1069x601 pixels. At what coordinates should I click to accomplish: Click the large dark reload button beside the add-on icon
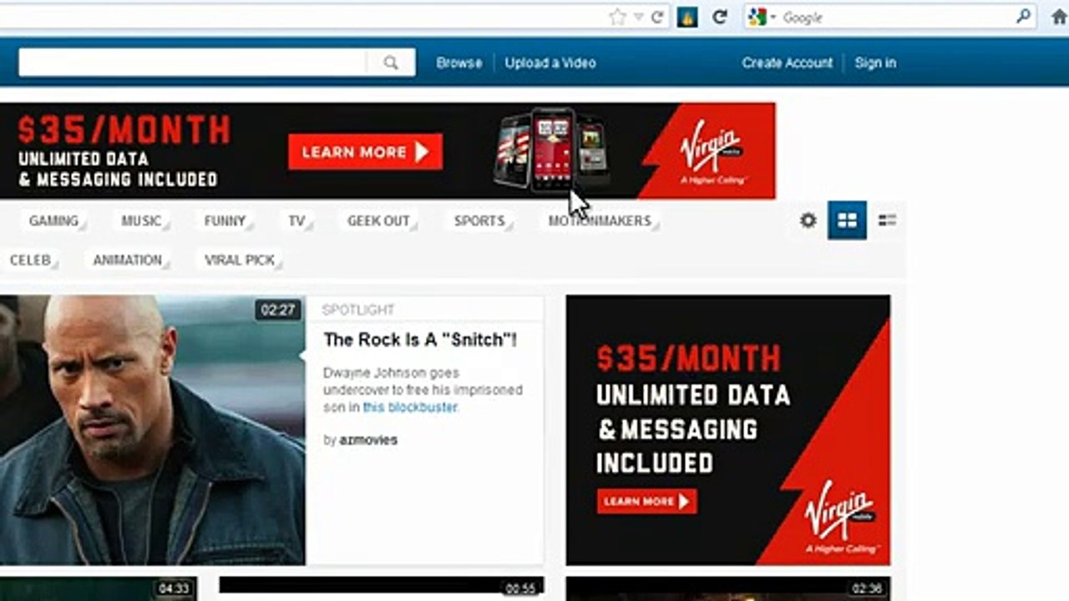tap(719, 17)
